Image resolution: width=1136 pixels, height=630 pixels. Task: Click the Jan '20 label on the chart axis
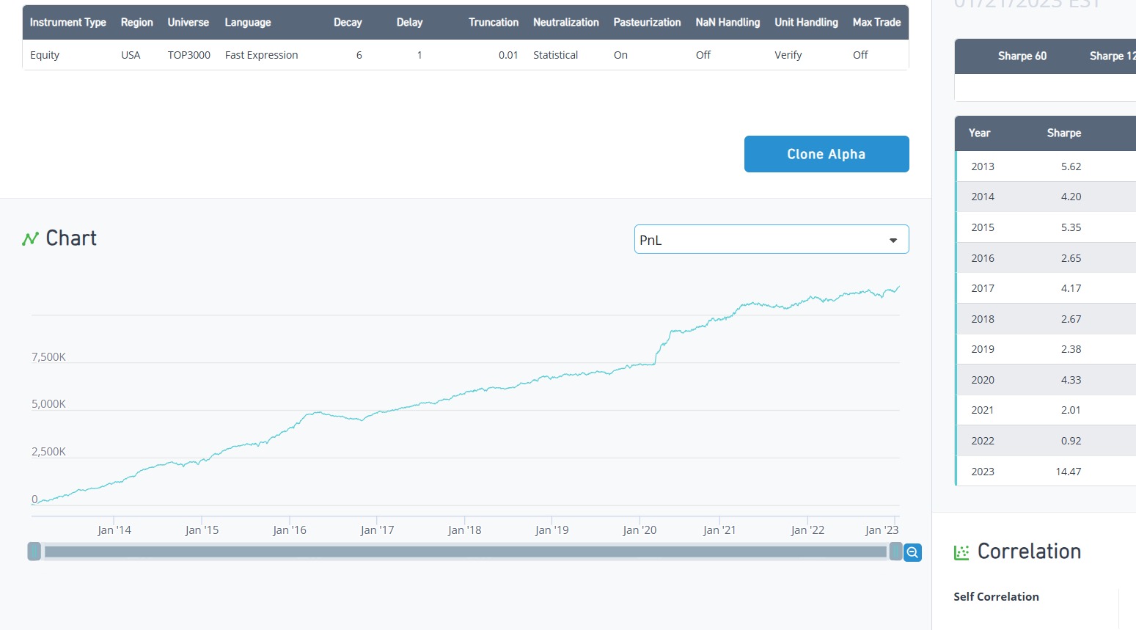tap(640, 530)
